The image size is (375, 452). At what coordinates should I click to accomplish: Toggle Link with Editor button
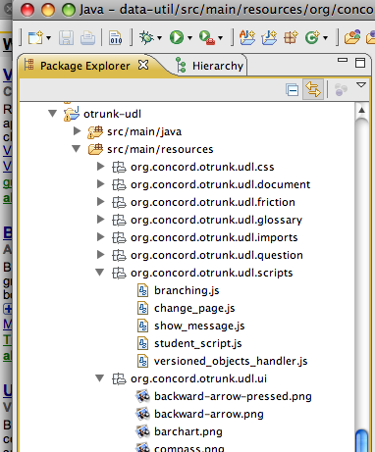(x=313, y=89)
